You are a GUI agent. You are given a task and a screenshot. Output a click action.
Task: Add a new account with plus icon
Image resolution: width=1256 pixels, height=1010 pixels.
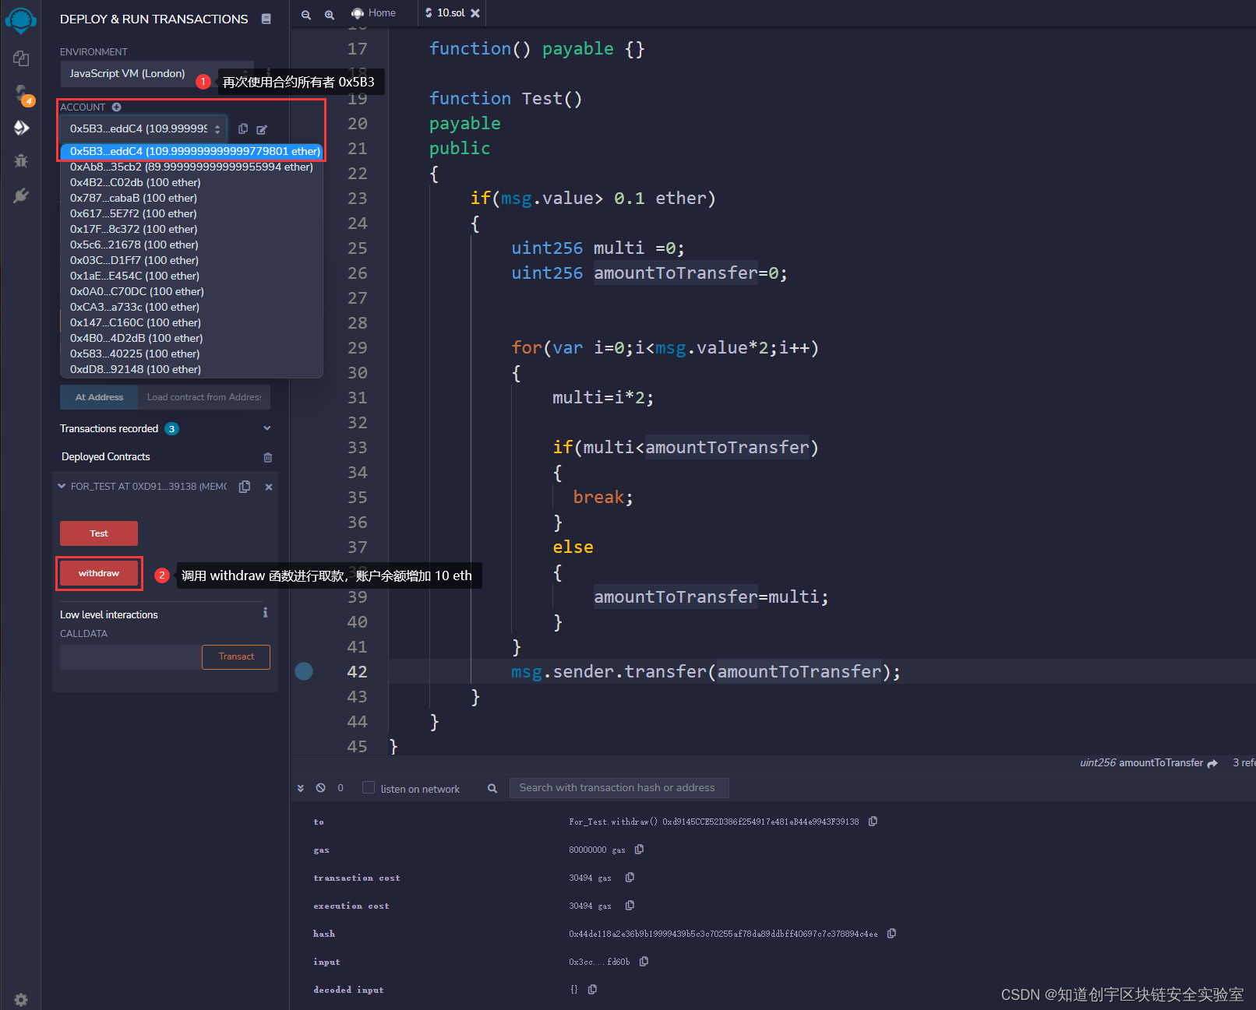tap(116, 107)
